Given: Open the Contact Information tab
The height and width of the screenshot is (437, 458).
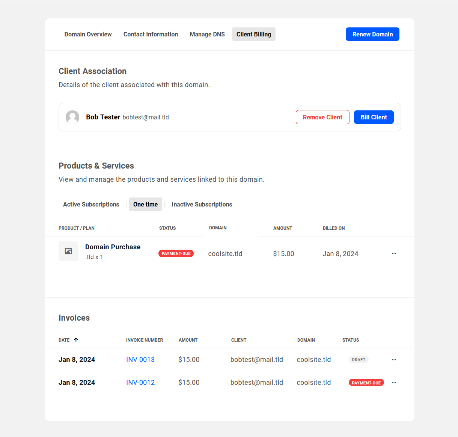Looking at the screenshot, I should pos(151,34).
